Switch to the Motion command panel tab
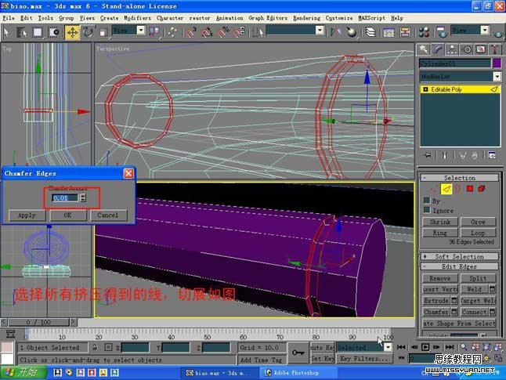 (x=467, y=49)
